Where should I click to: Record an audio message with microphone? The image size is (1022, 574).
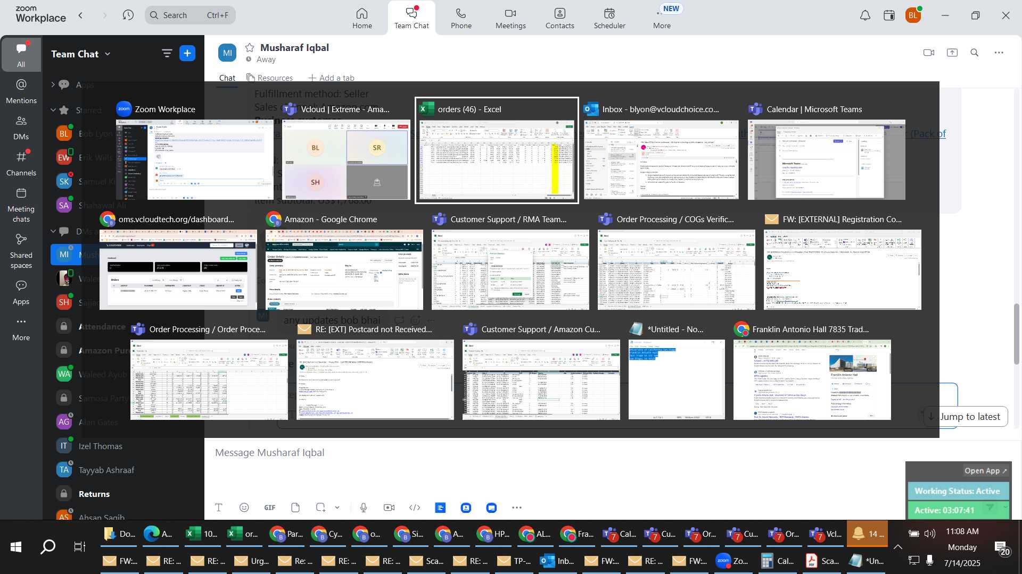tap(364, 508)
